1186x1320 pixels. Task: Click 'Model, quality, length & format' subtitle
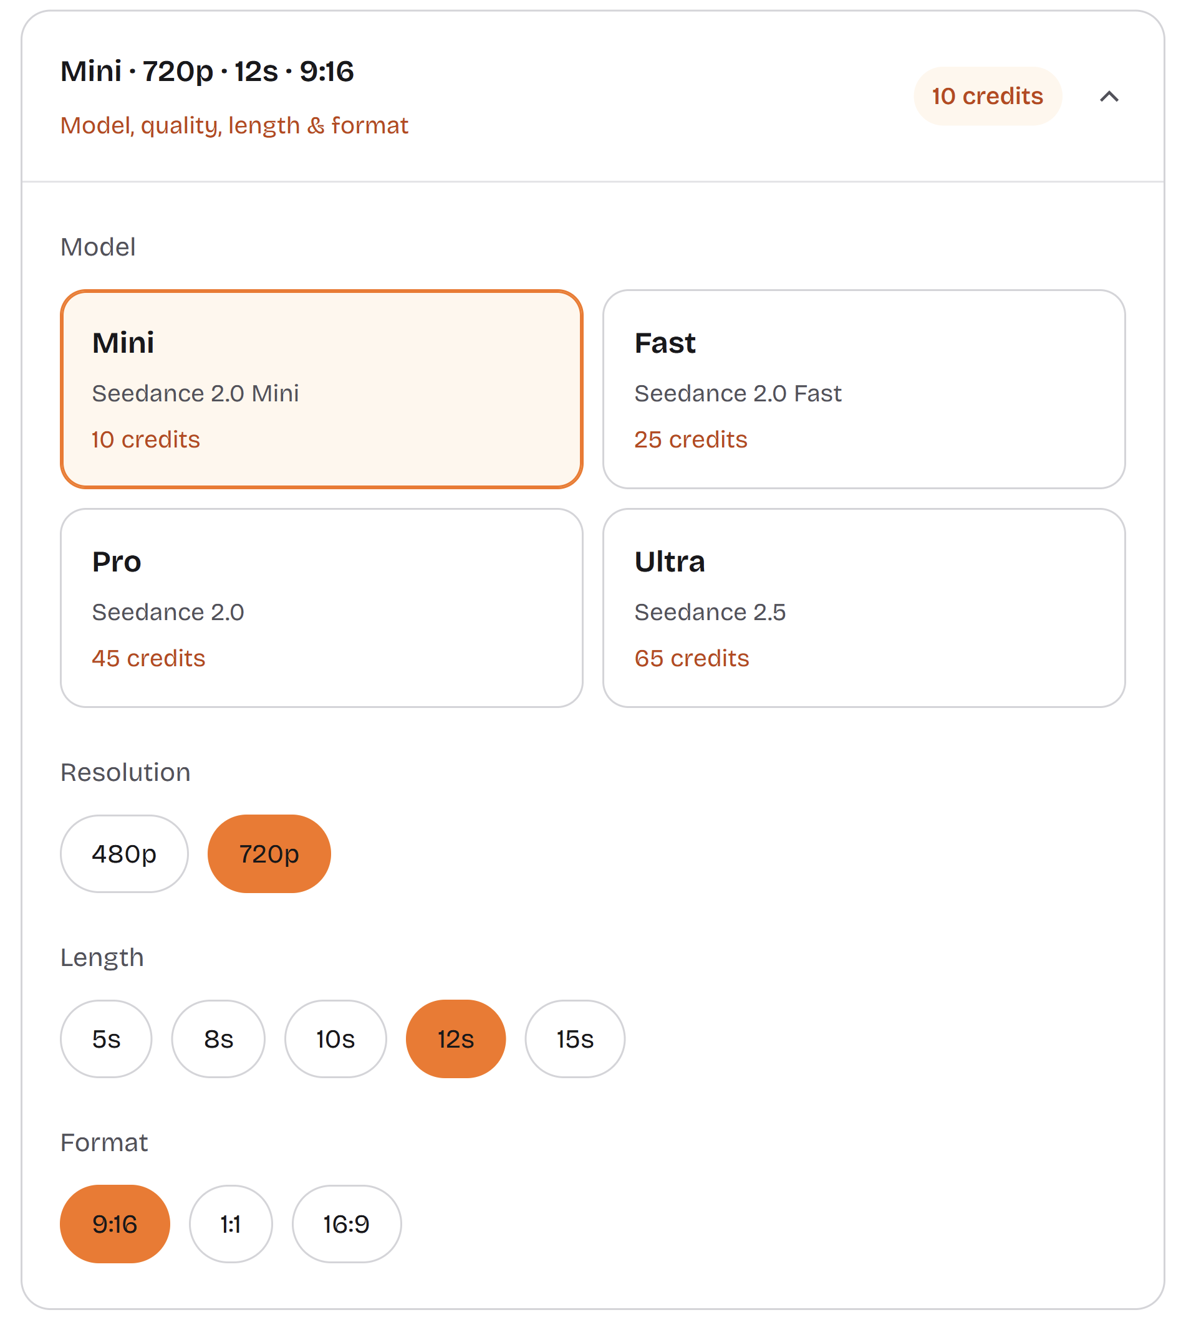234,125
